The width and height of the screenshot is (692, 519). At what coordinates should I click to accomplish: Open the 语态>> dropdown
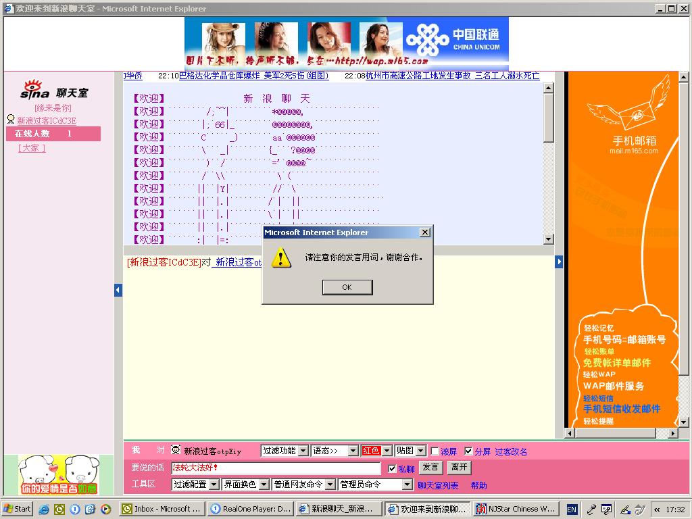coord(334,451)
